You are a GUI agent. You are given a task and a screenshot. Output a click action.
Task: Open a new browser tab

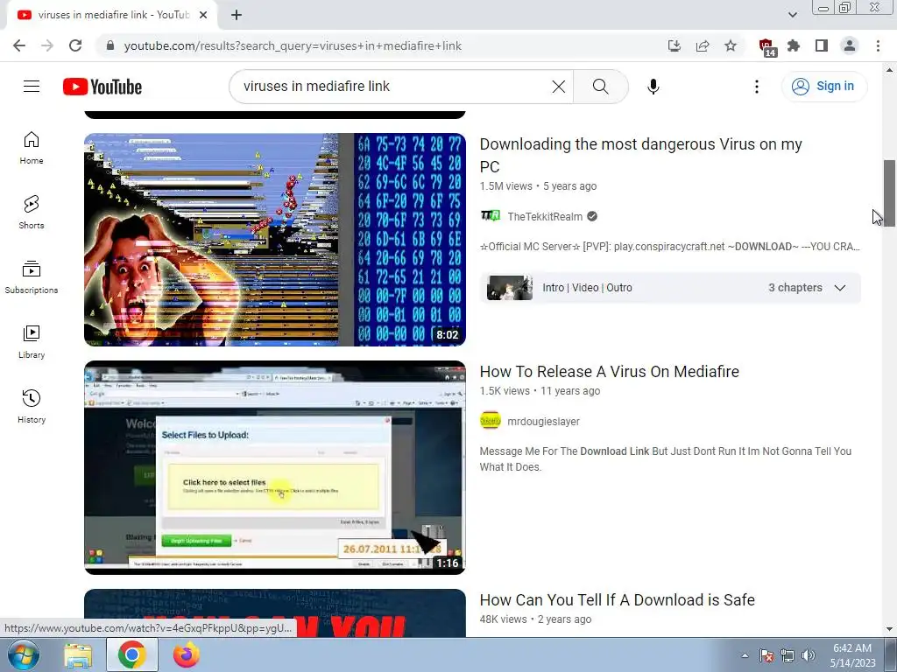coord(237,16)
